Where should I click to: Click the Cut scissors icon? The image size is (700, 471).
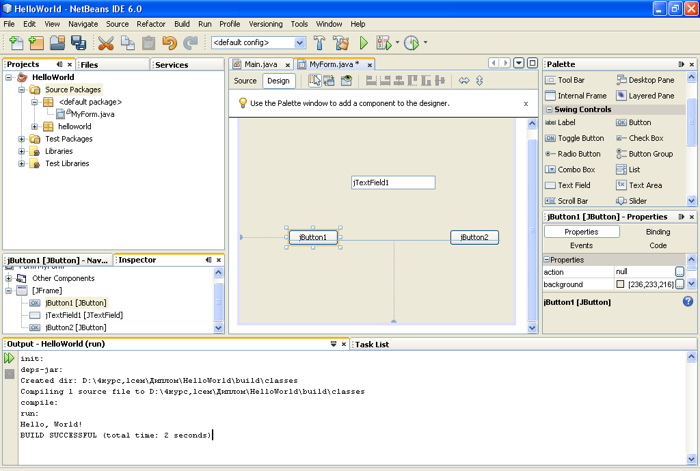(106, 42)
